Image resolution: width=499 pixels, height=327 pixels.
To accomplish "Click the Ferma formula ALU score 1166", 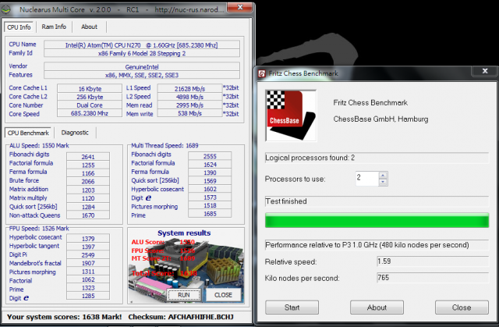I will pos(88,173).
